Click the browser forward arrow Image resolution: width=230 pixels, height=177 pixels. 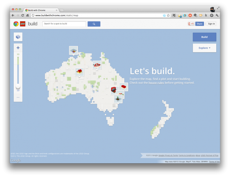pos(18,15)
